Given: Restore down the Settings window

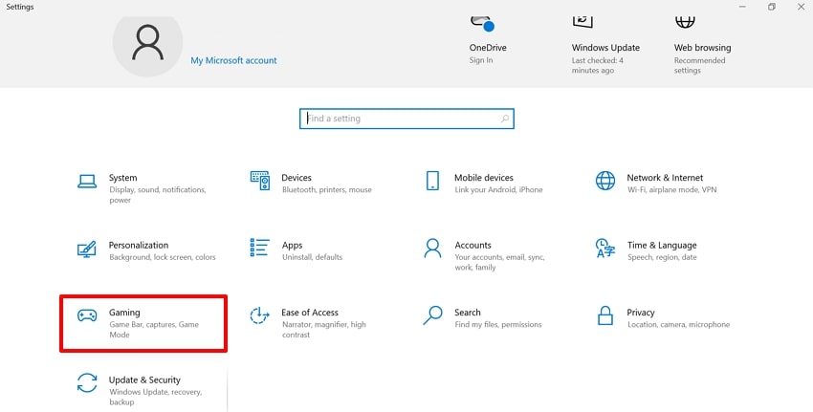Looking at the screenshot, I should (x=771, y=7).
